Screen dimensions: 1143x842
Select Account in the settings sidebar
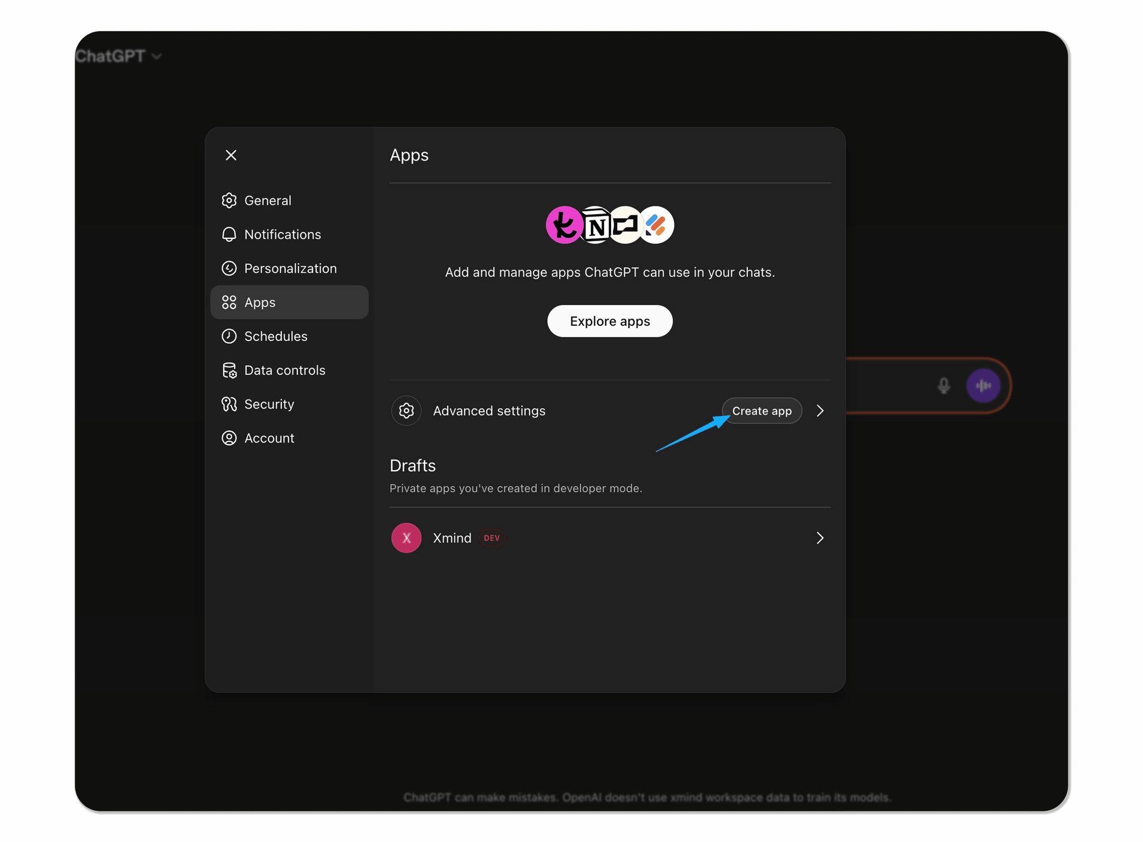[x=269, y=438]
